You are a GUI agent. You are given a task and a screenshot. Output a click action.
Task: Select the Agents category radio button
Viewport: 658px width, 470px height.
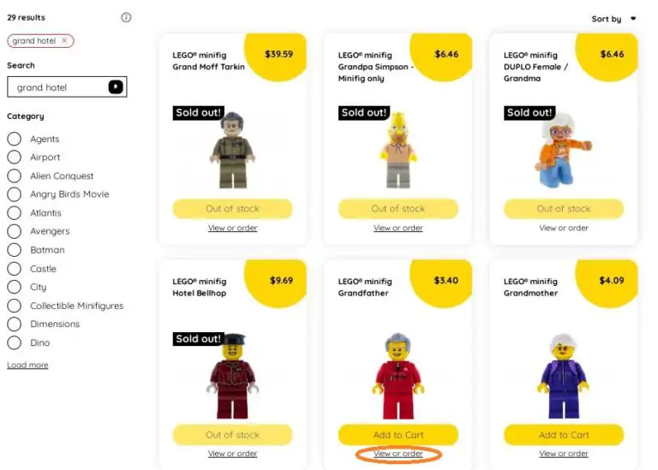[15, 139]
